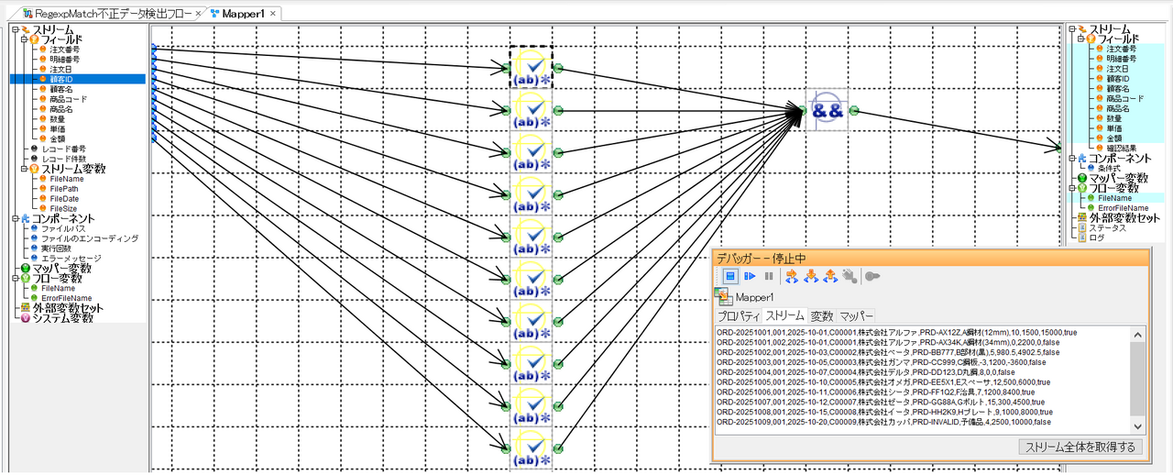Collapse the left ストリーム変数 tree node
The height and width of the screenshot is (475, 1173).
point(16,169)
